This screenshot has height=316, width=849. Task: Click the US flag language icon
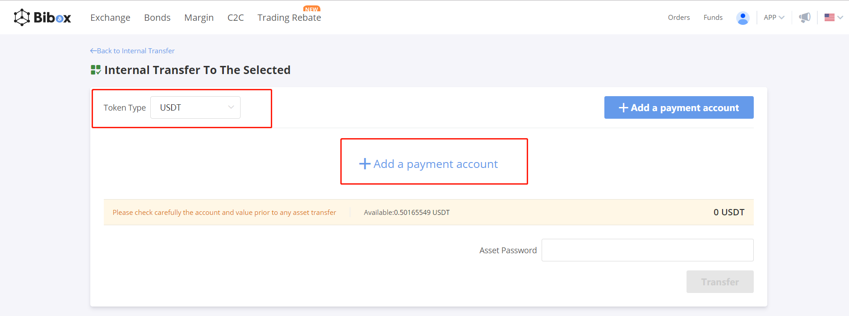click(829, 18)
